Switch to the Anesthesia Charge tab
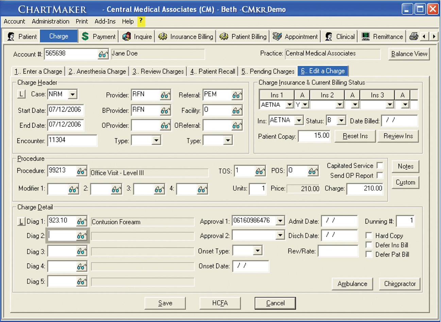 point(97,71)
